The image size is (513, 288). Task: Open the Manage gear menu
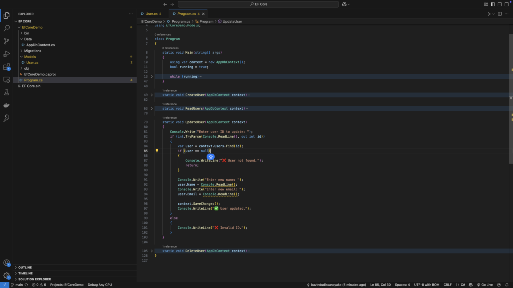pyautogui.click(x=6, y=275)
